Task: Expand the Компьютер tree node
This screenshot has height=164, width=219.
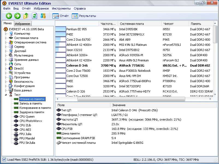Action: pyautogui.click(x=6, y=34)
